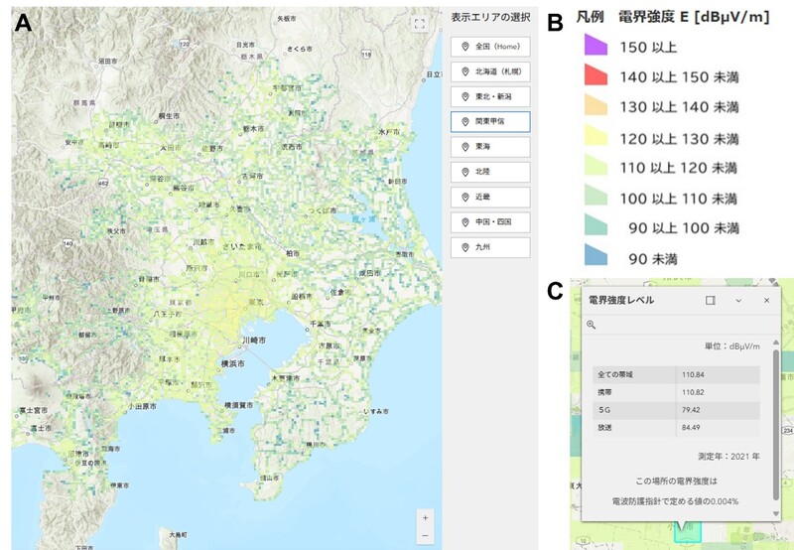Show the 北陸 region on the map
The image size is (794, 550).
pos(490,171)
